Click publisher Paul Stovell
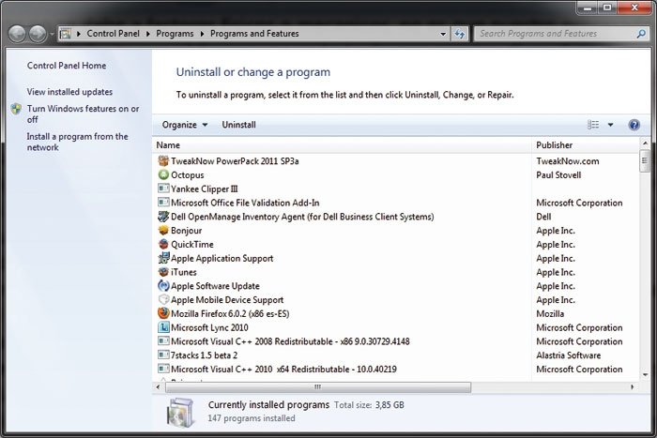The width and height of the screenshot is (657, 438). click(x=558, y=175)
